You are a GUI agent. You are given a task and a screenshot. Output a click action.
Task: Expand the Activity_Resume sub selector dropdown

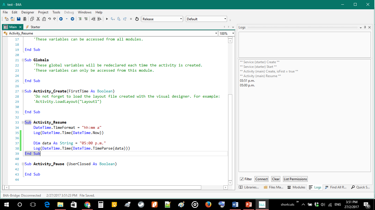pyautogui.click(x=216, y=33)
